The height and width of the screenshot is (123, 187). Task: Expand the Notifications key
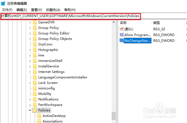30,99
